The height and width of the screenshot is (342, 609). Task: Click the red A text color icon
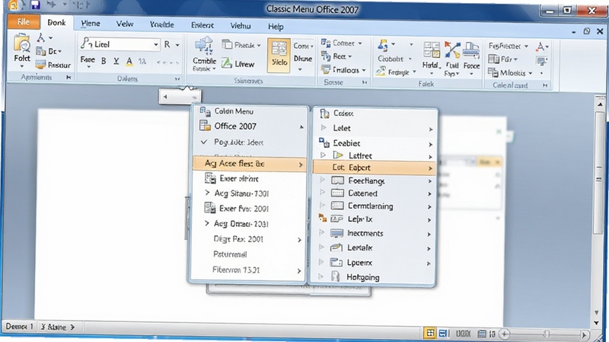point(541,47)
